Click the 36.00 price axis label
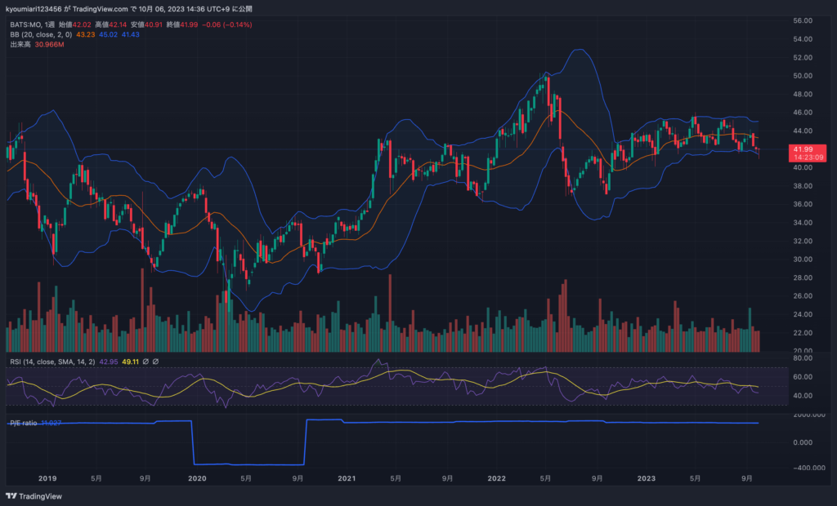Screen dimensions: 837x506 coord(803,204)
